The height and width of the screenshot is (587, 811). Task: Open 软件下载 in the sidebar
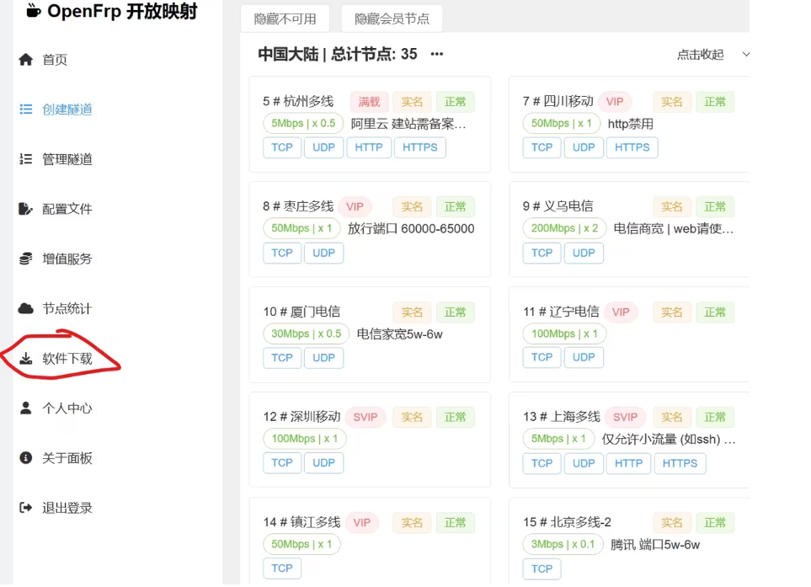67,359
